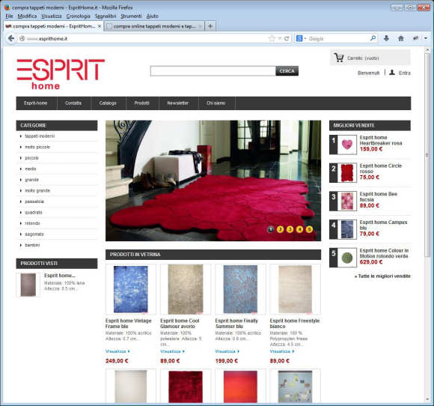Select the tappeti moderni category
The image size is (434, 406).
pyautogui.click(x=40, y=136)
